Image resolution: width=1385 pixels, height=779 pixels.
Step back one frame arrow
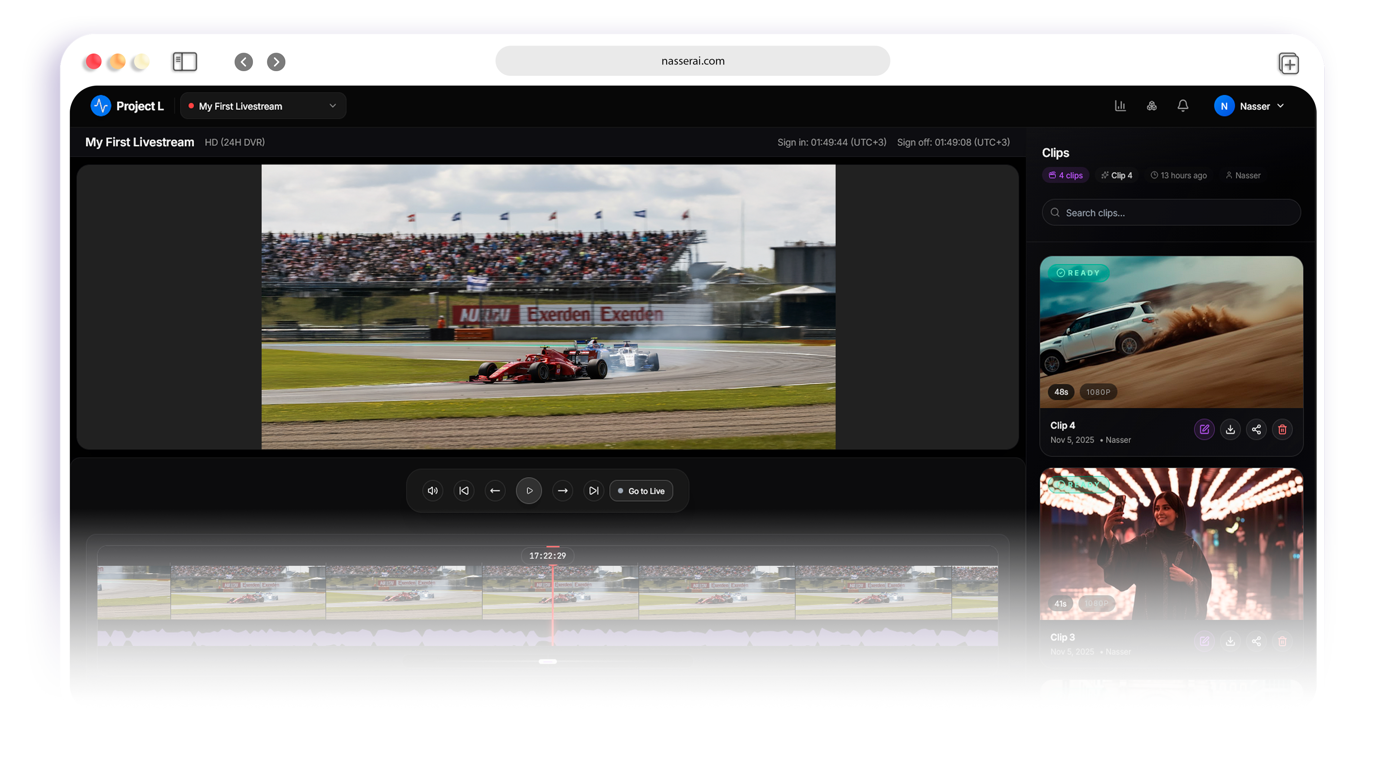click(x=495, y=491)
